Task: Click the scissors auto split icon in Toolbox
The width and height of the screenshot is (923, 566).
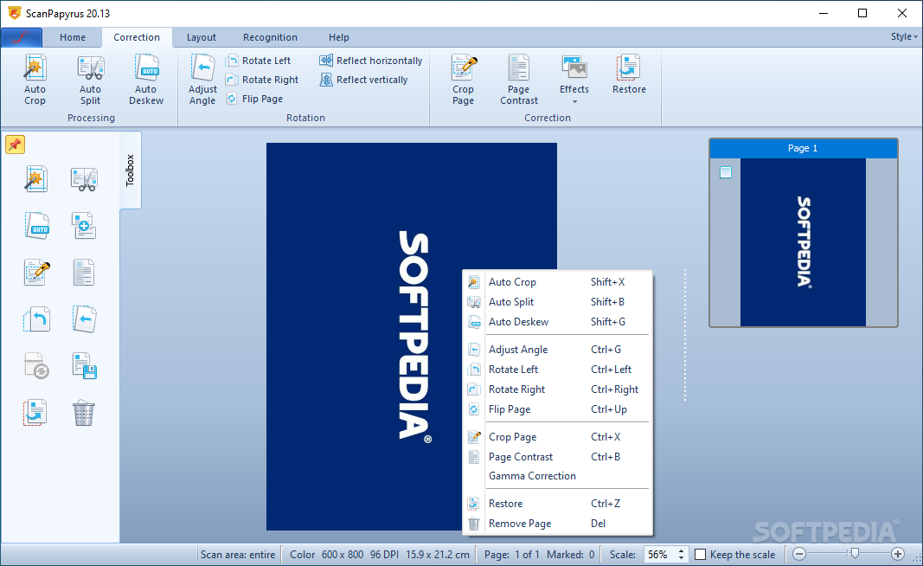Action: point(84,179)
